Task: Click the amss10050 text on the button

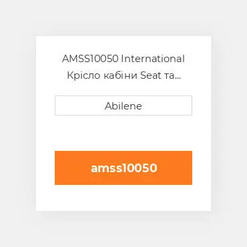Action: pos(124,168)
